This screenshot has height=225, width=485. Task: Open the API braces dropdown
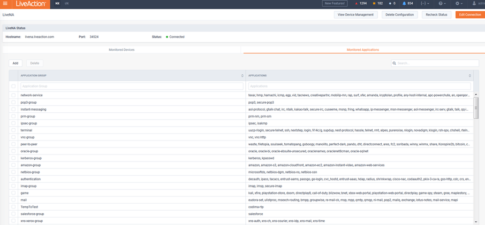coord(425,3)
